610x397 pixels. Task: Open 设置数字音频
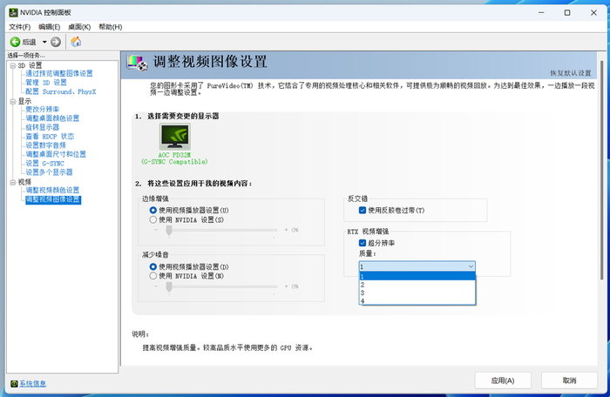[46, 145]
